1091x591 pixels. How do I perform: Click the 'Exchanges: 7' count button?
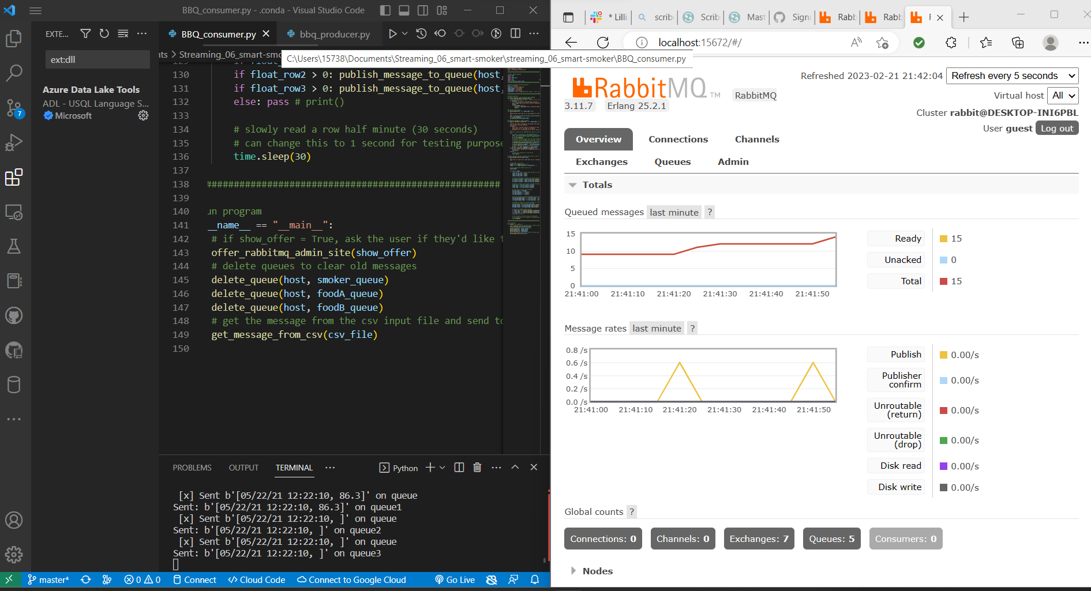tap(759, 539)
